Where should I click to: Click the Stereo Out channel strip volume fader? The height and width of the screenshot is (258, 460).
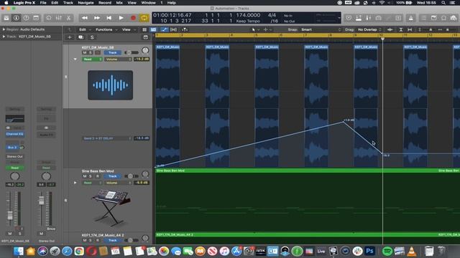pos(42,201)
